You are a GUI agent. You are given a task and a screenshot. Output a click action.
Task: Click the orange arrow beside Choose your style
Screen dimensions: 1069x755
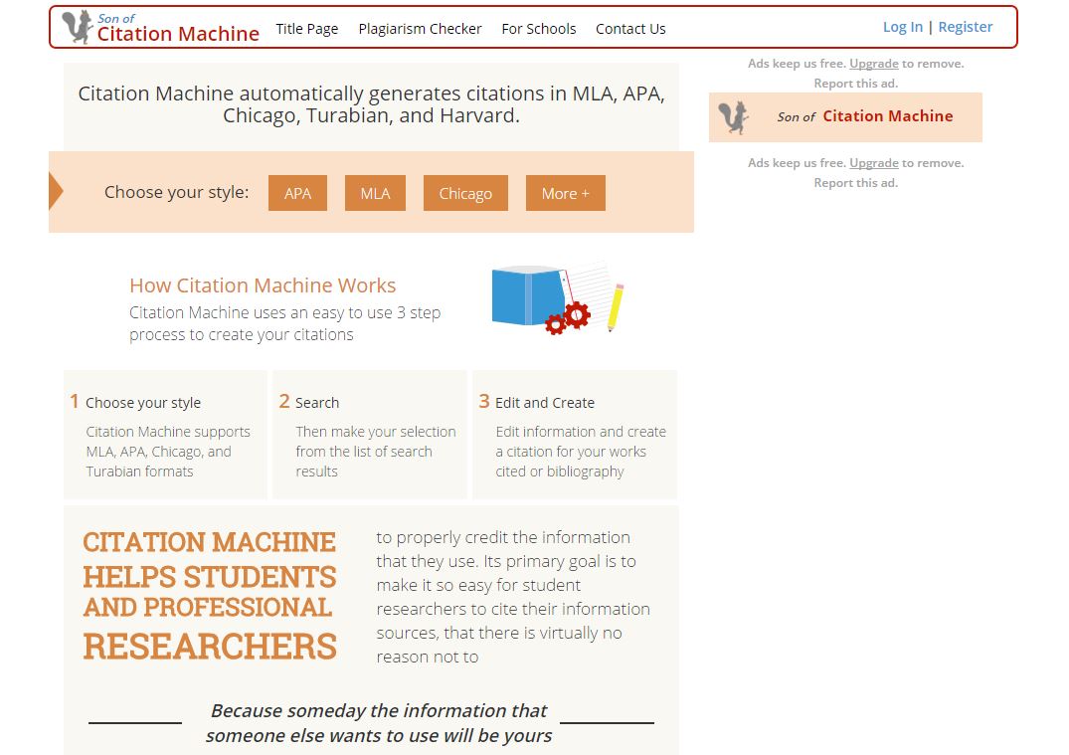pyautogui.click(x=56, y=192)
